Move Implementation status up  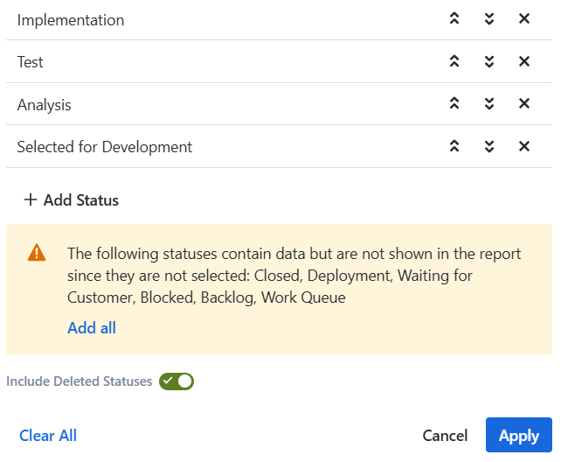pyautogui.click(x=454, y=19)
